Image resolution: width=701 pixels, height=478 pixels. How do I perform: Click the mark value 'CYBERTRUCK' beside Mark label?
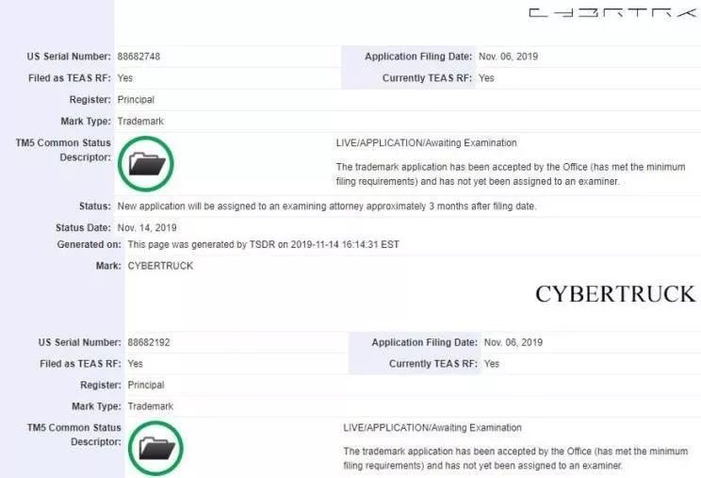pos(160,266)
